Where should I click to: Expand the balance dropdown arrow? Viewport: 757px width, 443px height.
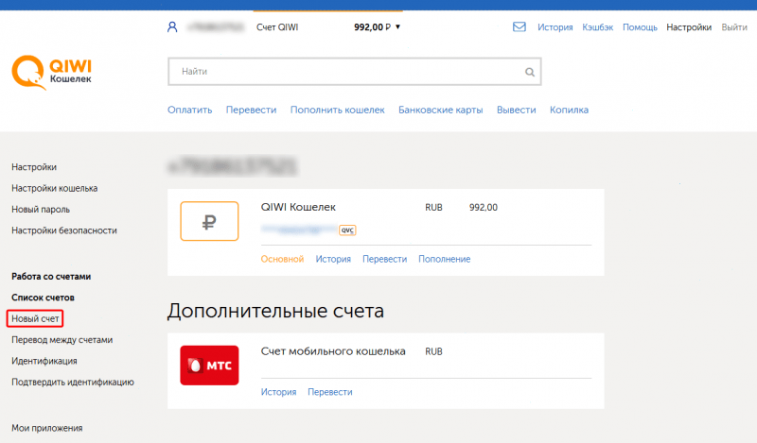tap(397, 27)
